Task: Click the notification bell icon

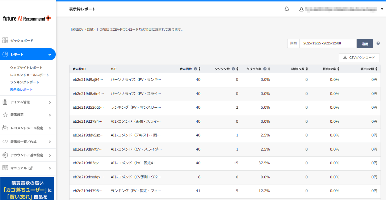Action: pyautogui.click(x=287, y=9)
